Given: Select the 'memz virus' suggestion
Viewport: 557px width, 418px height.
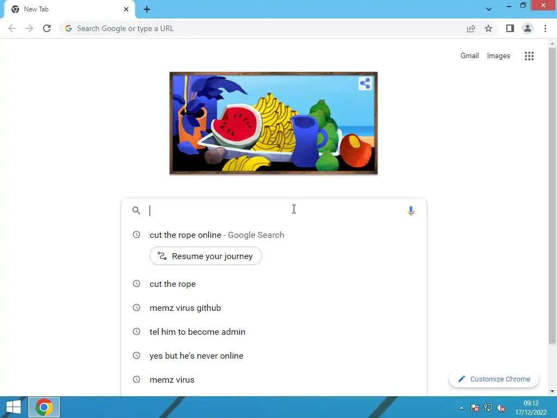Looking at the screenshot, I should point(274,379).
